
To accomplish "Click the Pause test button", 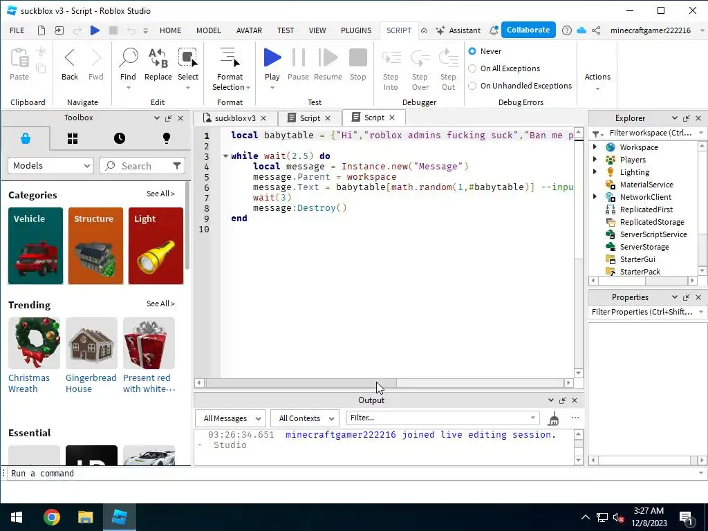I will click(x=299, y=58).
